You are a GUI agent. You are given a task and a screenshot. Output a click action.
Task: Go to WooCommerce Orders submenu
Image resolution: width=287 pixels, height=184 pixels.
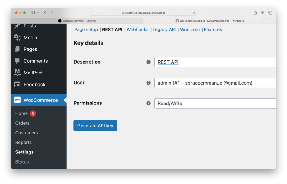[22, 123]
